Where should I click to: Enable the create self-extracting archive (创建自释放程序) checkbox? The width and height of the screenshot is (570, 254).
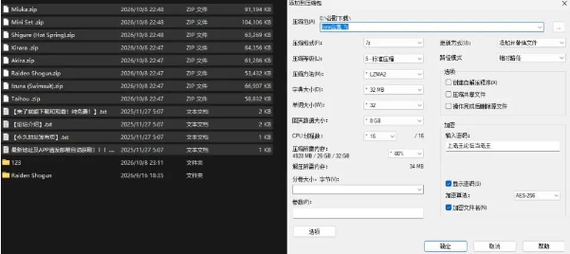tap(448, 82)
